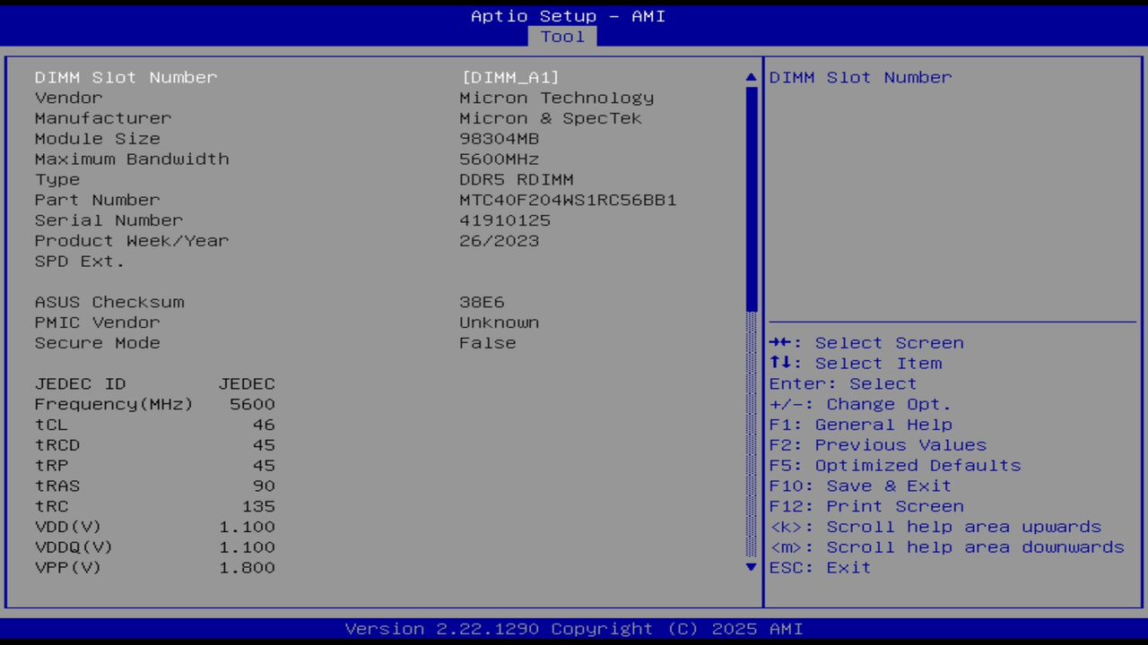
Task: Switch to the Tool tab
Action: [562, 37]
